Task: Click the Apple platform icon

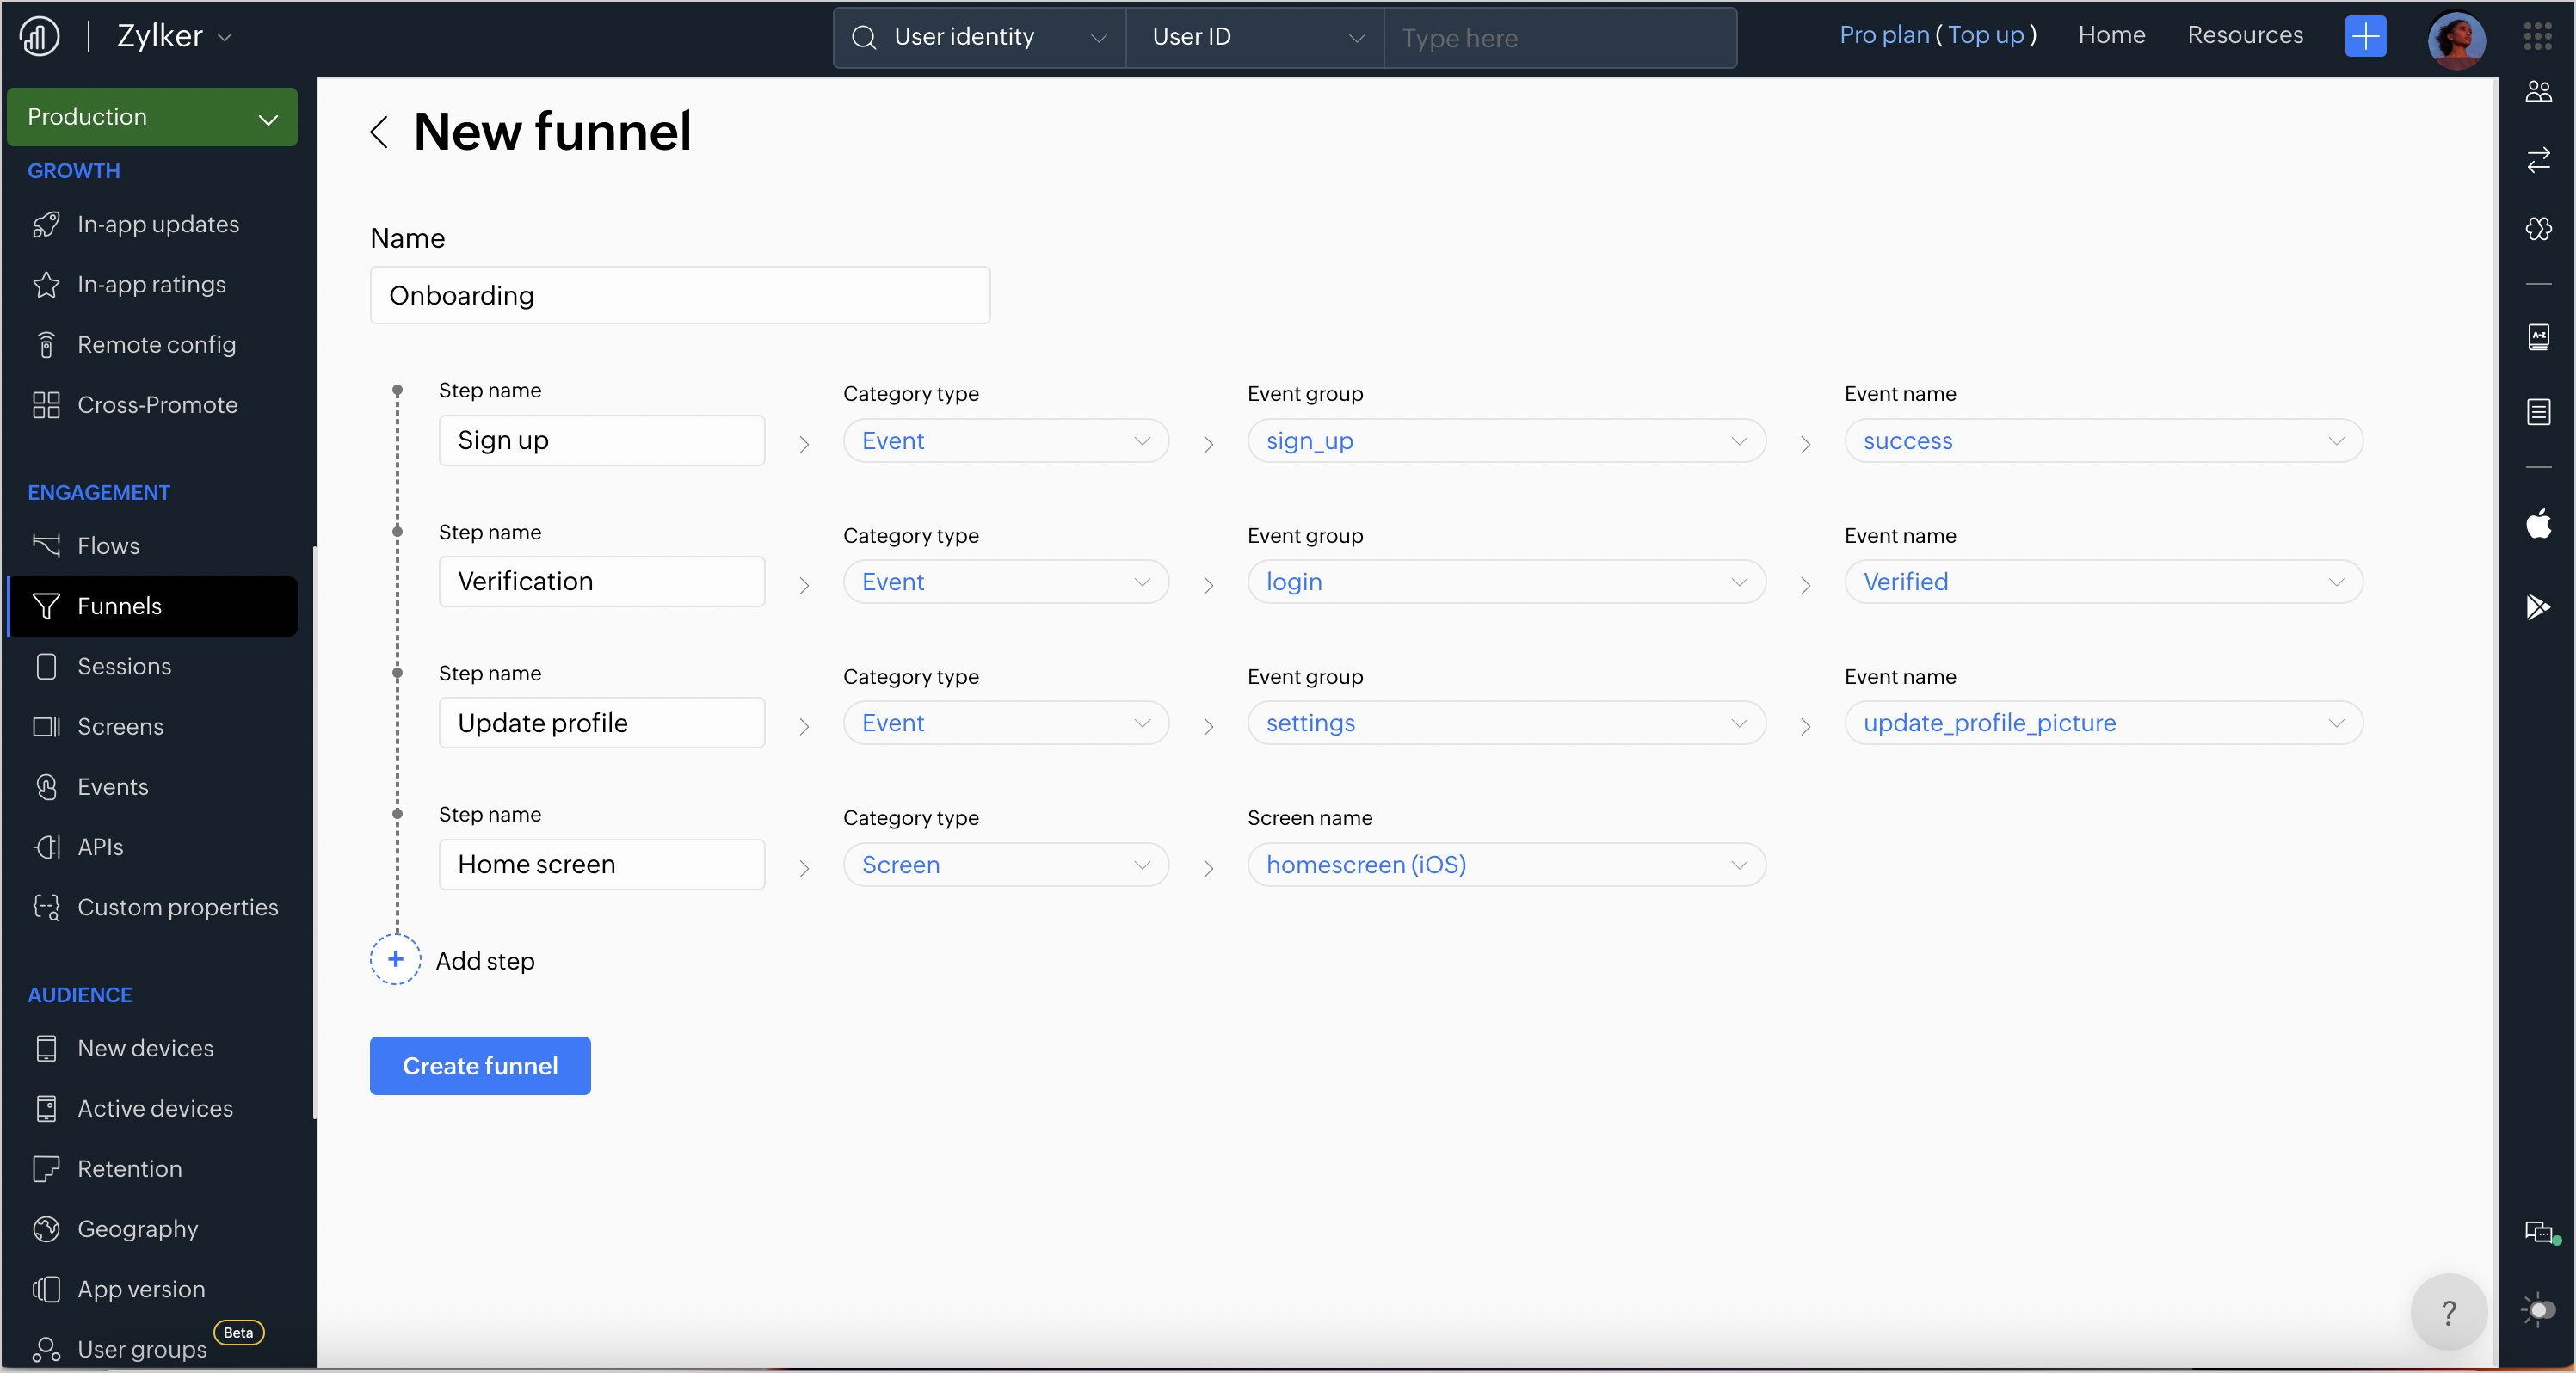Action: tap(2538, 524)
